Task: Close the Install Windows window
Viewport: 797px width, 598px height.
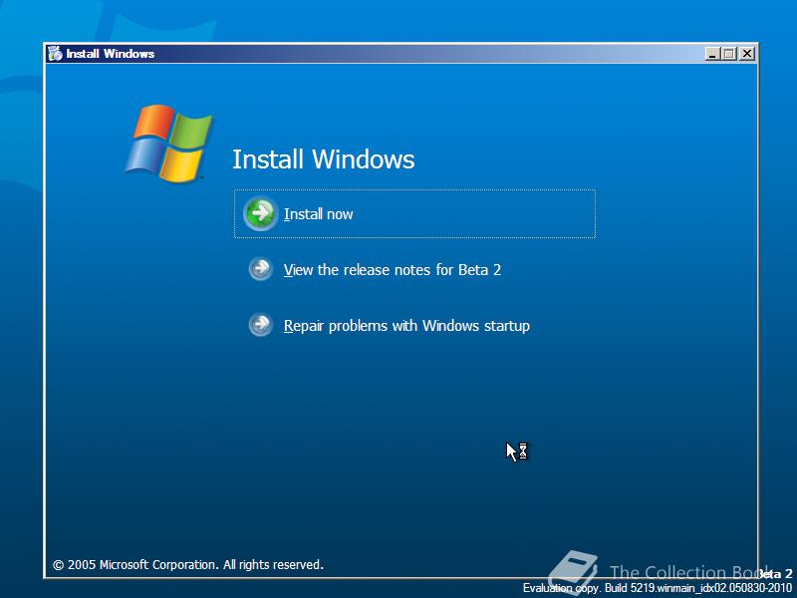Action: [746, 54]
